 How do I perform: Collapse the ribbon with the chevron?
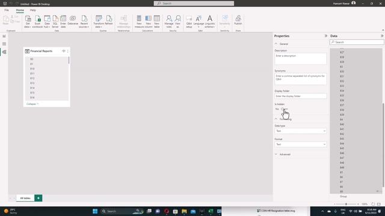point(383,31)
